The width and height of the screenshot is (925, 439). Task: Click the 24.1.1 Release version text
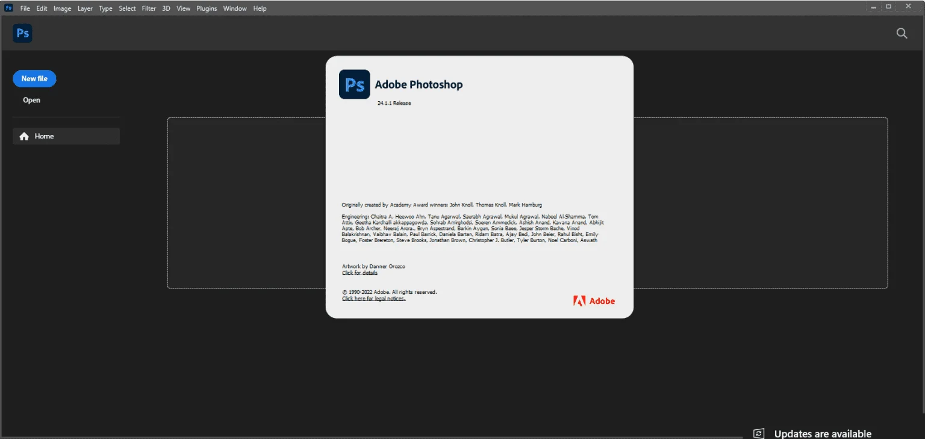pyautogui.click(x=394, y=103)
